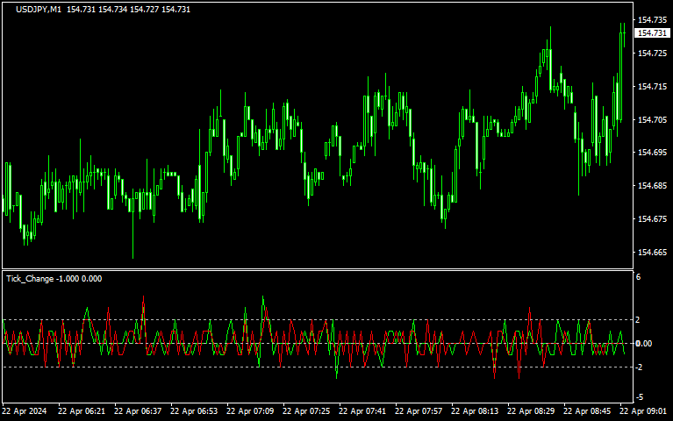Viewport: 673px width, 421px height.
Task: Click price level 154.725 on the price scale
Action: (x=653, y=54)
